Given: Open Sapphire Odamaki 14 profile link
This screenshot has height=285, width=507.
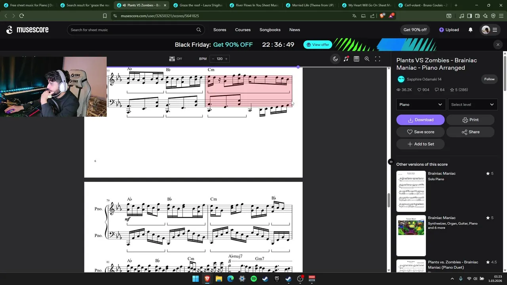Looking at the screenshot, I should tap(424, 79).
